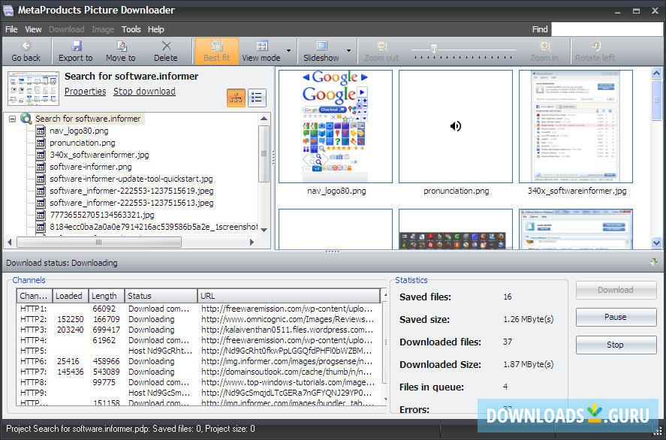Viewport: 666px width, 440px height.
Task: Collapse the Search for software.informer tree node
Action: click(x=11, y=118)
